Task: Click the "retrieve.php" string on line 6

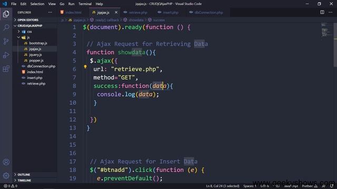Action: coord(135,69)
